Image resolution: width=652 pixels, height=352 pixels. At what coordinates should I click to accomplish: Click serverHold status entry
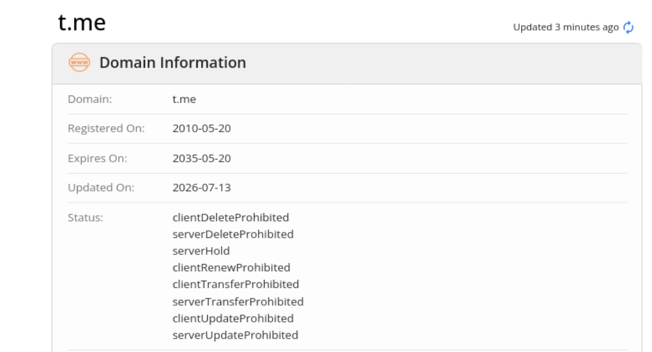tap(201, 251)
